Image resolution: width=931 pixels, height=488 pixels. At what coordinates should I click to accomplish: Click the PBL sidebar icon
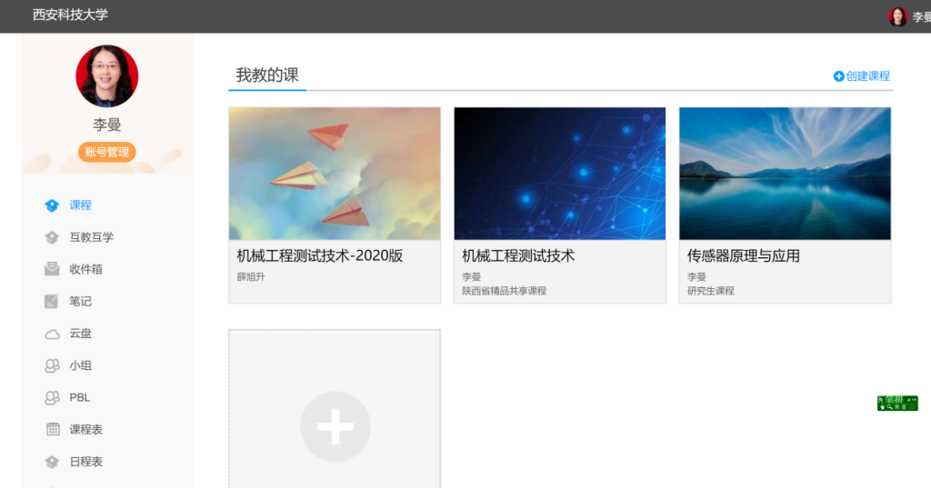tap(53, 397)
